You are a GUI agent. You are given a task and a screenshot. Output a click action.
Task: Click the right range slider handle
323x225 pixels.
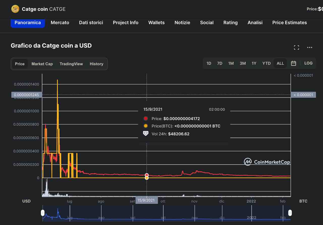pos(290,213)
